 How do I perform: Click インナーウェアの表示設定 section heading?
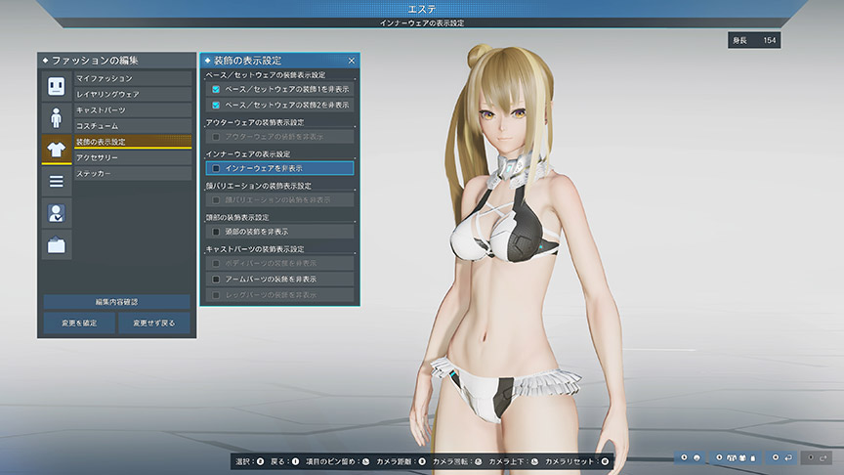click(248, 154)
